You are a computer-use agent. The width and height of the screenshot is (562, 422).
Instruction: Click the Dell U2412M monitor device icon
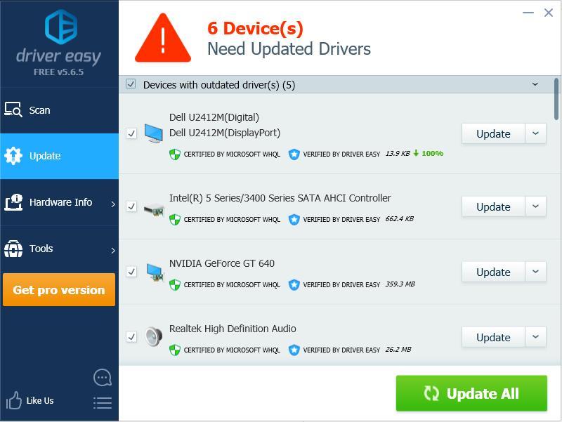click(153, 133)
